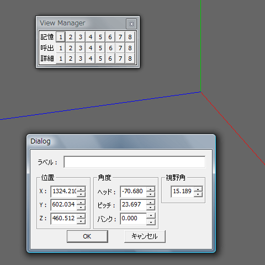Increase the Z position value with the up arrow
This screenshot has height=265, width=265.
tap(81, 216)
